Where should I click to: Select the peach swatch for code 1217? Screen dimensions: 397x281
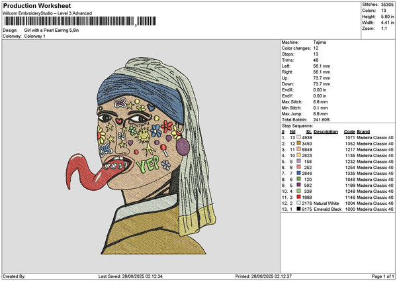point(299,149)
